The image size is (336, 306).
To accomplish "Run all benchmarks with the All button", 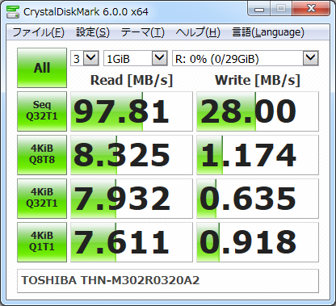I will 42,68.
